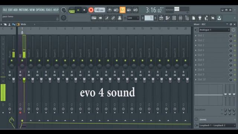The image size is (238, 134).
Task: Toggle Slot 5 effect enable LED
Action: [x=235, y=55]
